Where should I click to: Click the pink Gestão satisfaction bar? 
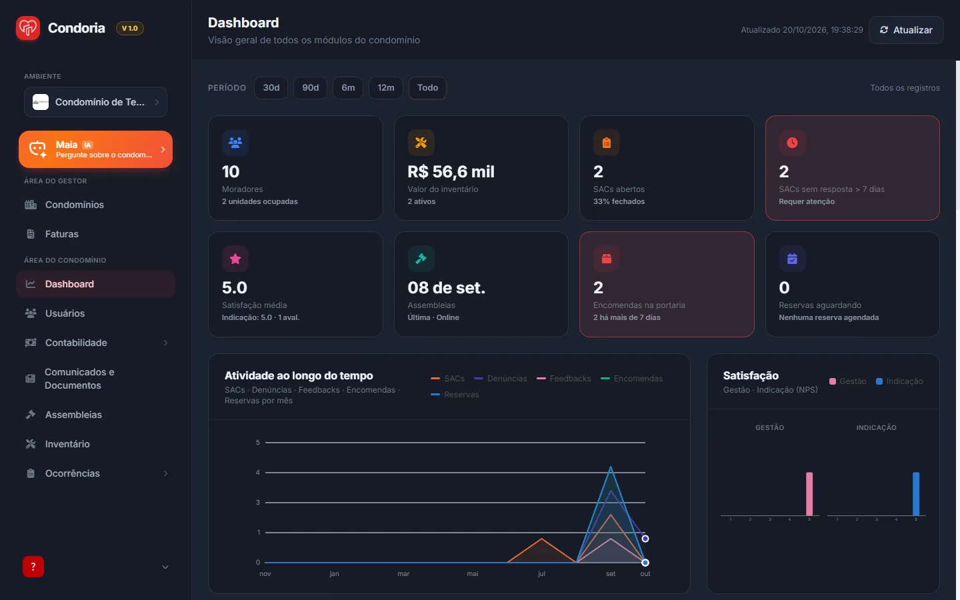[x=809, y=494]
